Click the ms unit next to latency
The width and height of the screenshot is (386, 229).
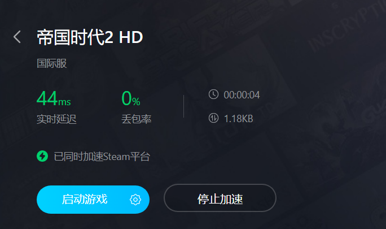64,102
